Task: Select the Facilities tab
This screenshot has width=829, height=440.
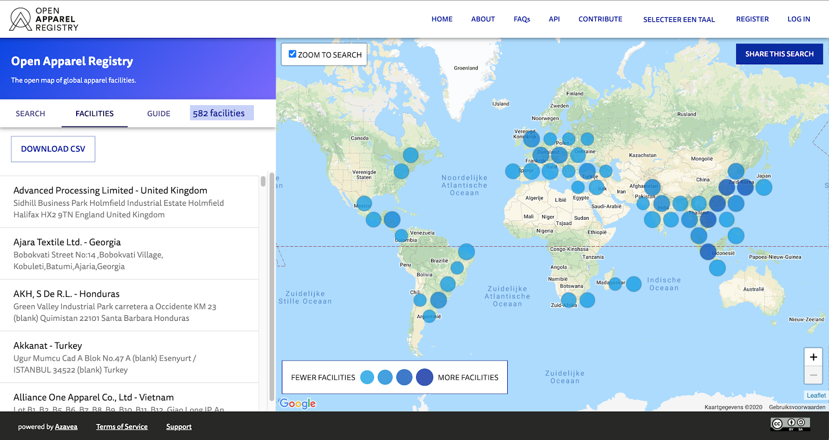Action: tap(95, 113)
